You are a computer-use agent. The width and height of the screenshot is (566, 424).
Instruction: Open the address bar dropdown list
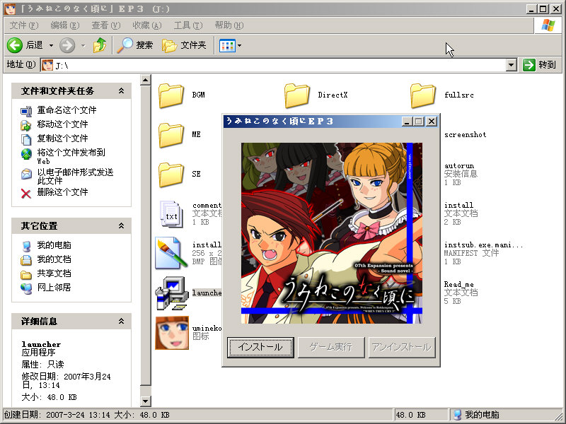click(x=511, y=65)
